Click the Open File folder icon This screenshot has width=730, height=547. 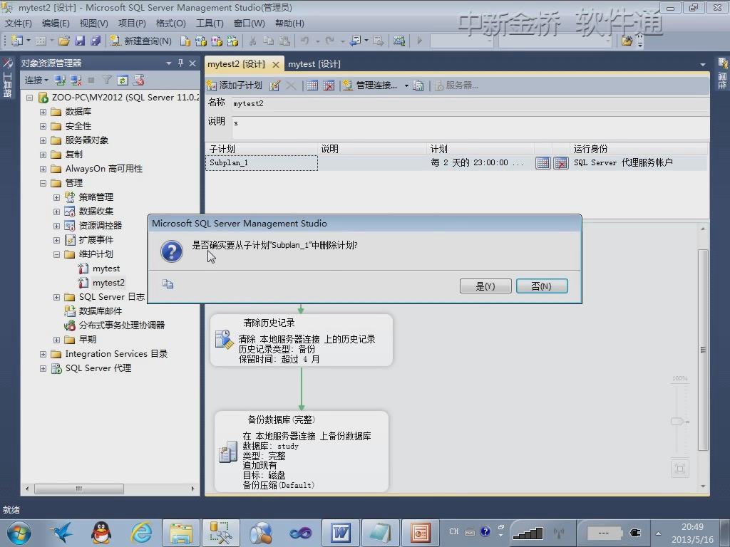[63, 41]
